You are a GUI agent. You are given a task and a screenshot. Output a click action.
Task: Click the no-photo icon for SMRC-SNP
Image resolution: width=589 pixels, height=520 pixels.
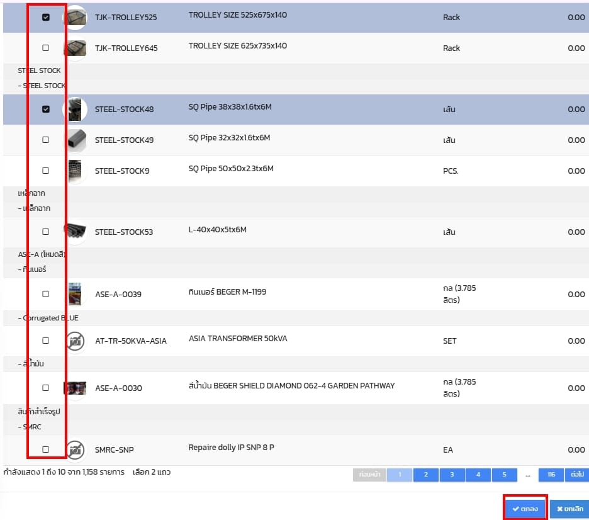click(76, 450)
